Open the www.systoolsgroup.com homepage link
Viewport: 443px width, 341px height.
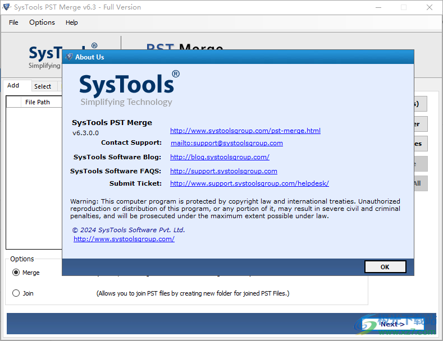point(124,239)
